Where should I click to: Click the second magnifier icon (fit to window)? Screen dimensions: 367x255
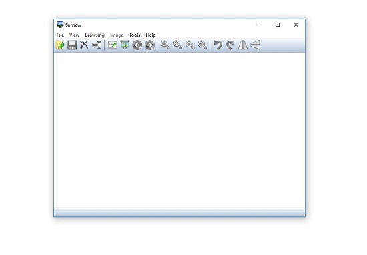177,45
